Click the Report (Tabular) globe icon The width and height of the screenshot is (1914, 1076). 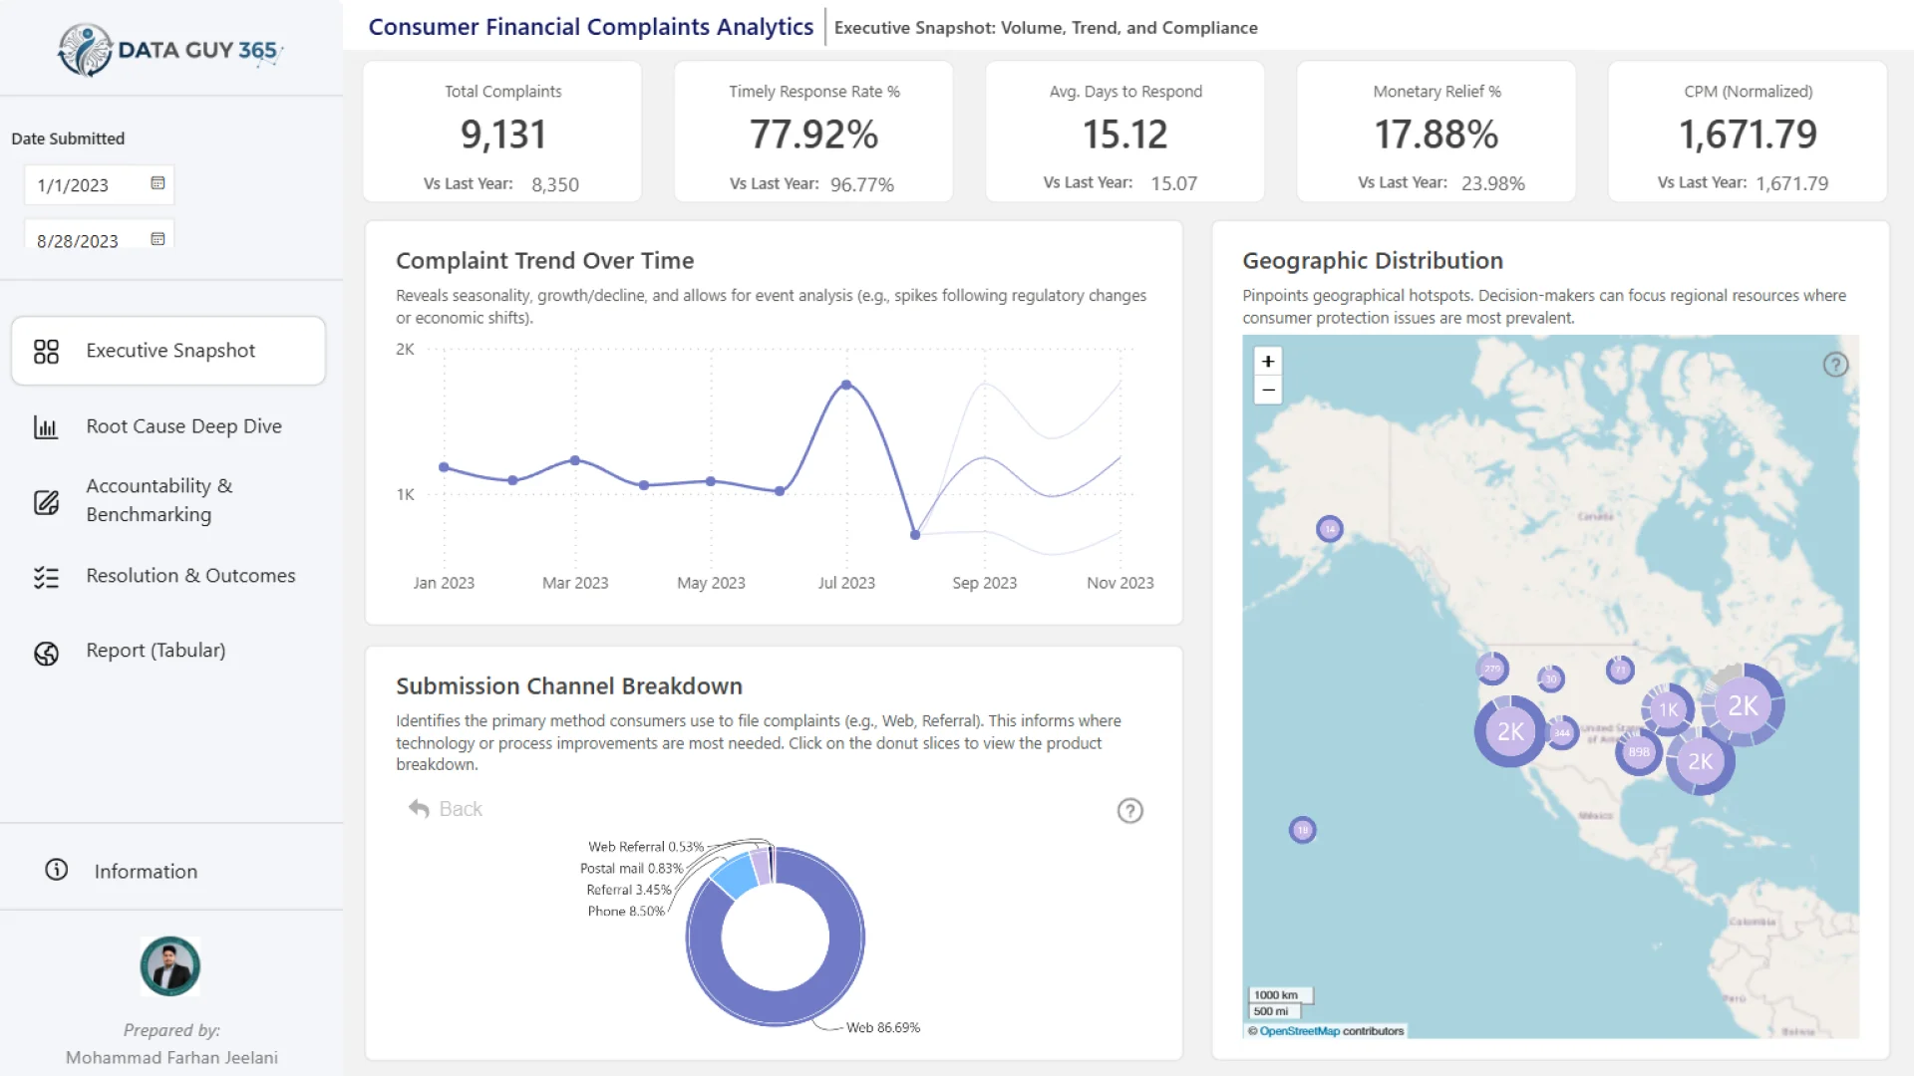[46, 654]
